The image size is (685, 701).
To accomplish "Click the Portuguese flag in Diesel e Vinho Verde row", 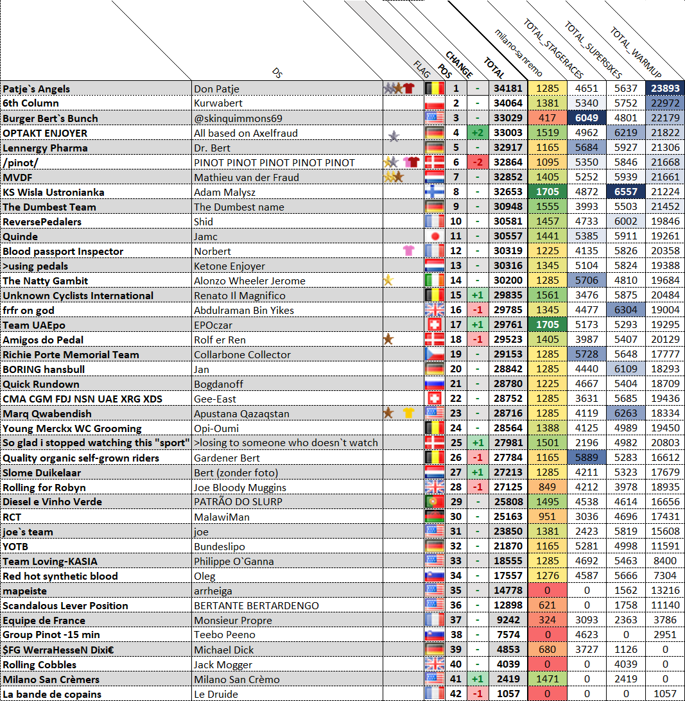I will [x=434, y=501].
